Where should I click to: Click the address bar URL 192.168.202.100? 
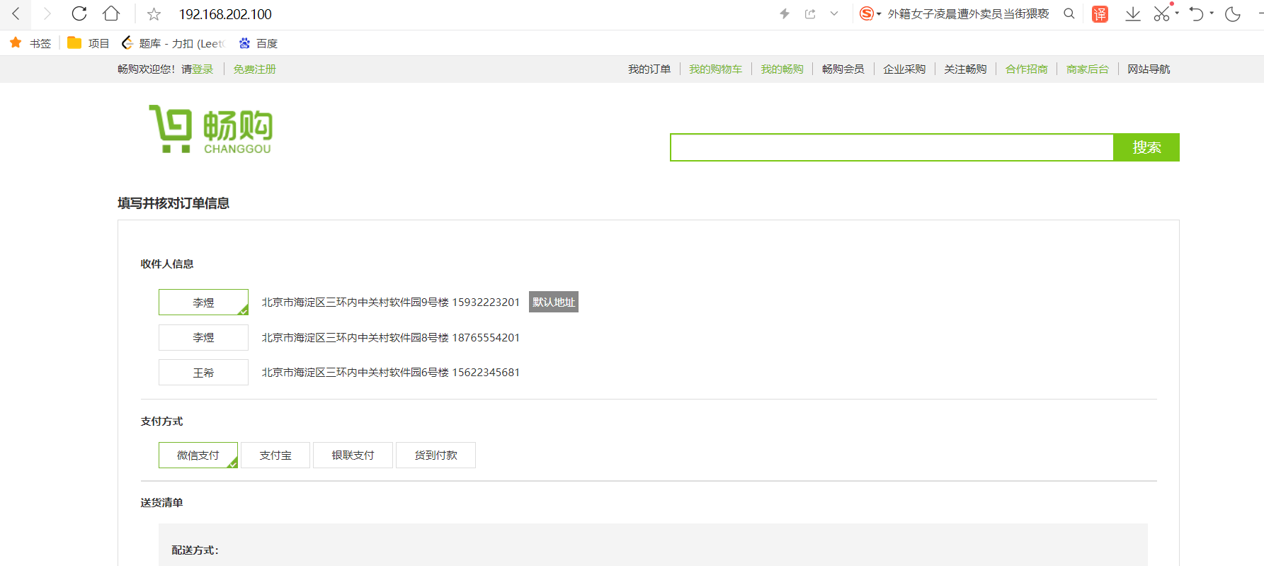[x=225, y=14]
